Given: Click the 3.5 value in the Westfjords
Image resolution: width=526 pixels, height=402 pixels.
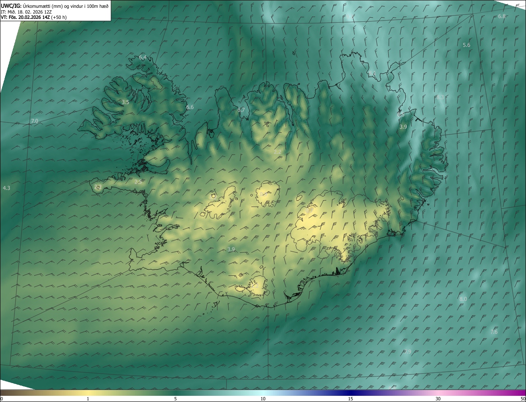Looking at the screenshot, I should (x=125, y=102).
